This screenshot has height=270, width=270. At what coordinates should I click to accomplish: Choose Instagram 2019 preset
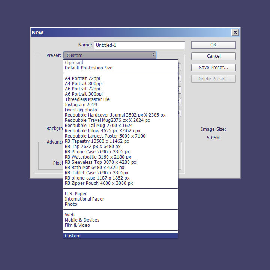pyautogui.click(x=120, y=105)
